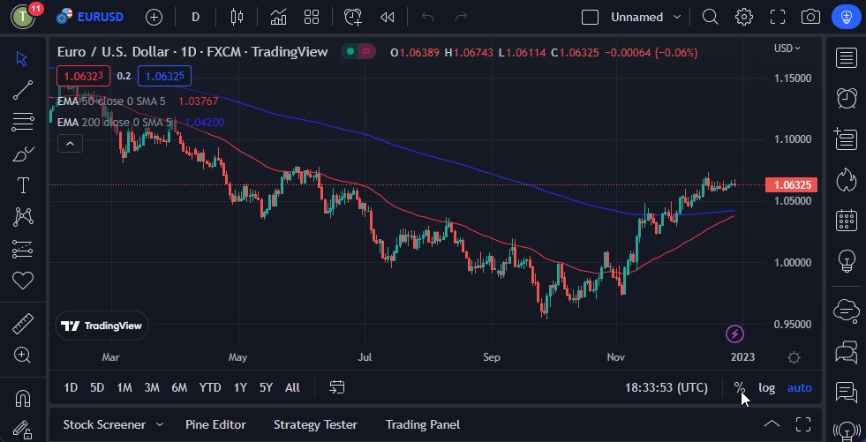Select the Trend Line drawing tool
866x442 pixels.
coord(23,89)
